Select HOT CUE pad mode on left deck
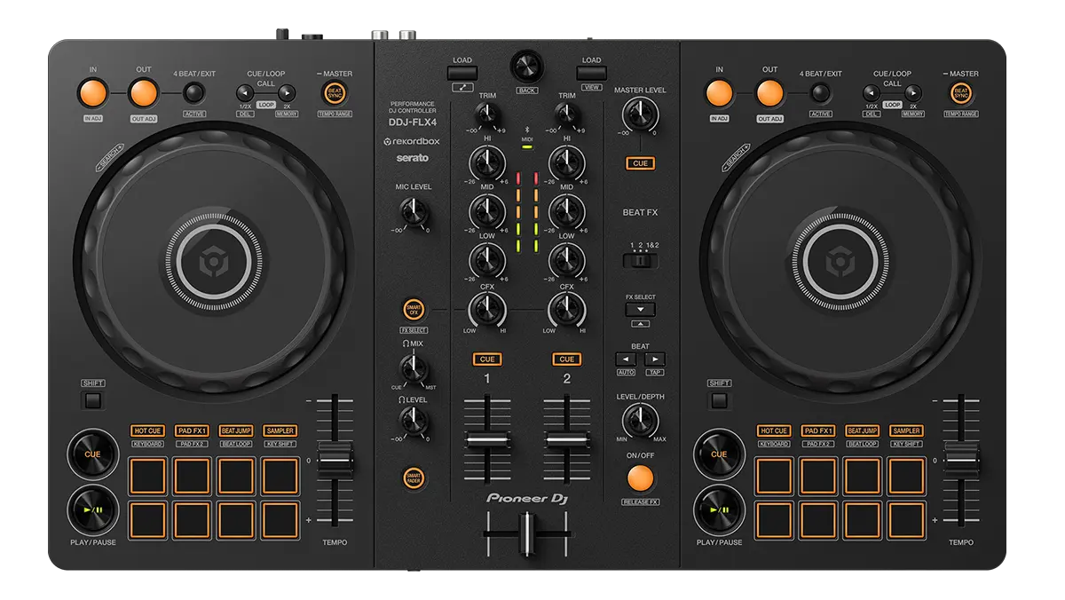This screenshot has height=600, width=1065. [x=148, y=430]
